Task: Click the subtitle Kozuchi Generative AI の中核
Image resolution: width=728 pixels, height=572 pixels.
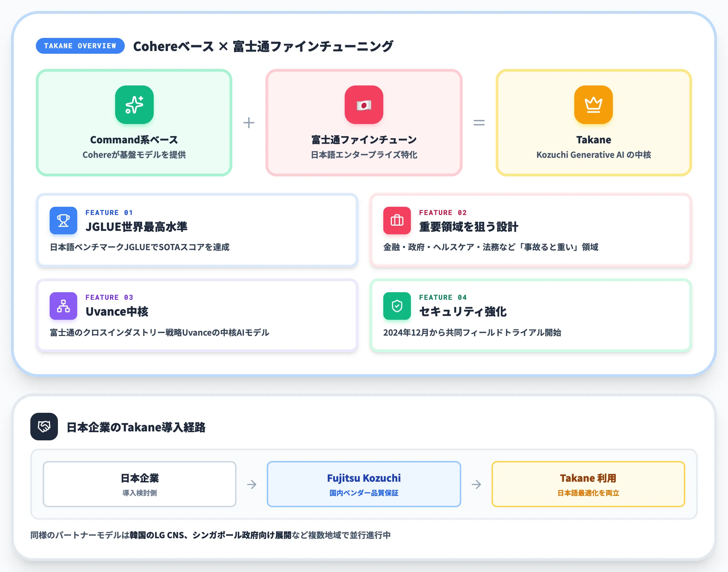Action: (594, 155)
